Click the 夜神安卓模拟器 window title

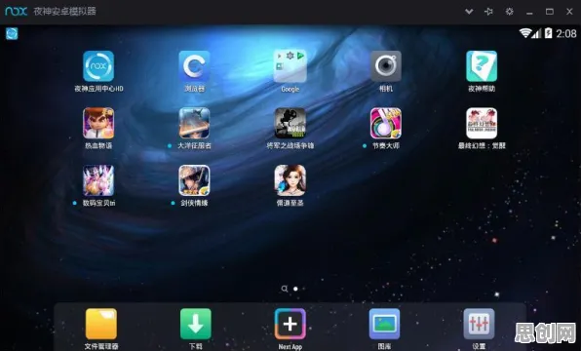(x=64, y=11)
